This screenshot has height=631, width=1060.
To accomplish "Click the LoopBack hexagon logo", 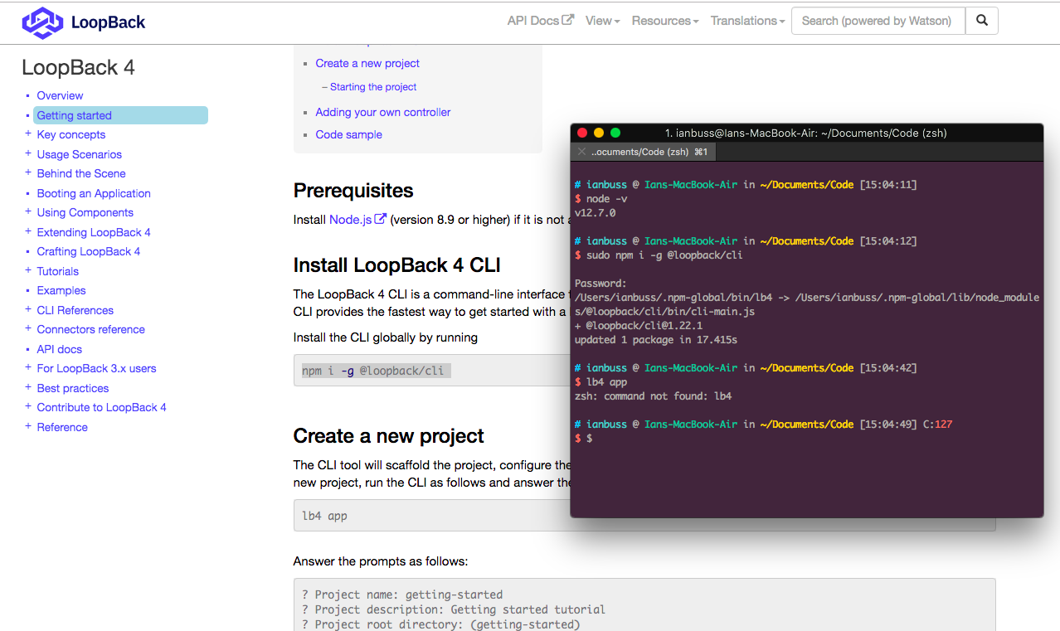I will coord(41,22).
